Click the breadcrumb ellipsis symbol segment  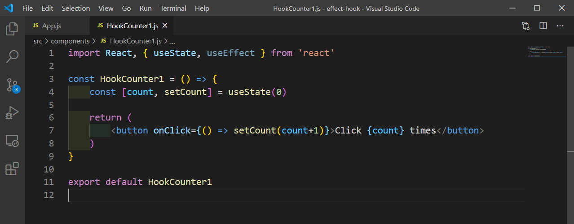pos(172,41)
